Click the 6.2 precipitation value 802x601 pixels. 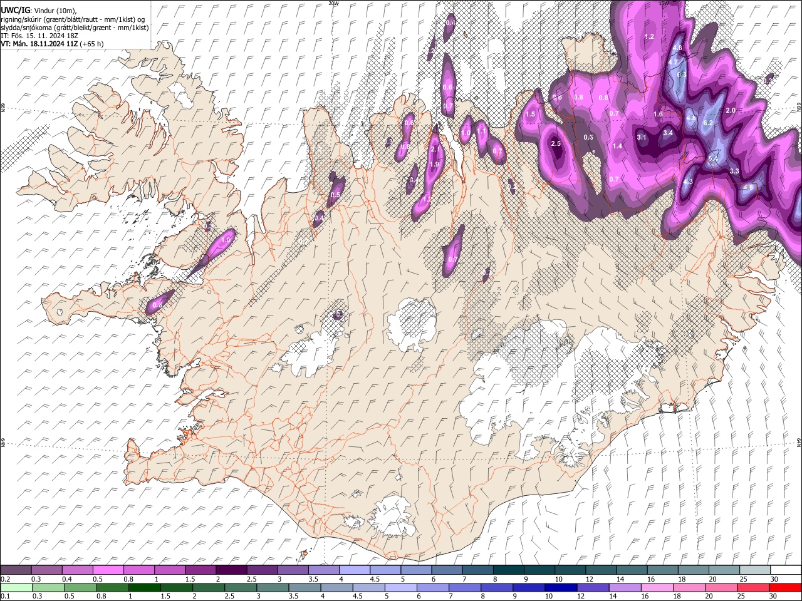click(709, 123)
